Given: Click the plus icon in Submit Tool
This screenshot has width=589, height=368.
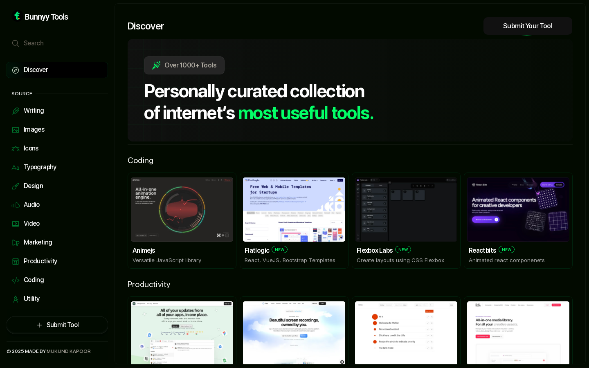Looking at the screenshot, I should pos(39,325).
